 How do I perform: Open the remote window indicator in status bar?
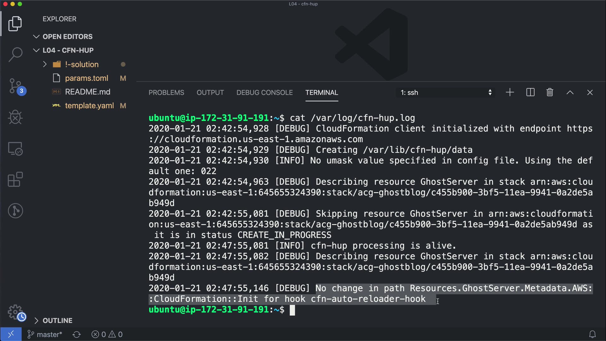(11, 334)
